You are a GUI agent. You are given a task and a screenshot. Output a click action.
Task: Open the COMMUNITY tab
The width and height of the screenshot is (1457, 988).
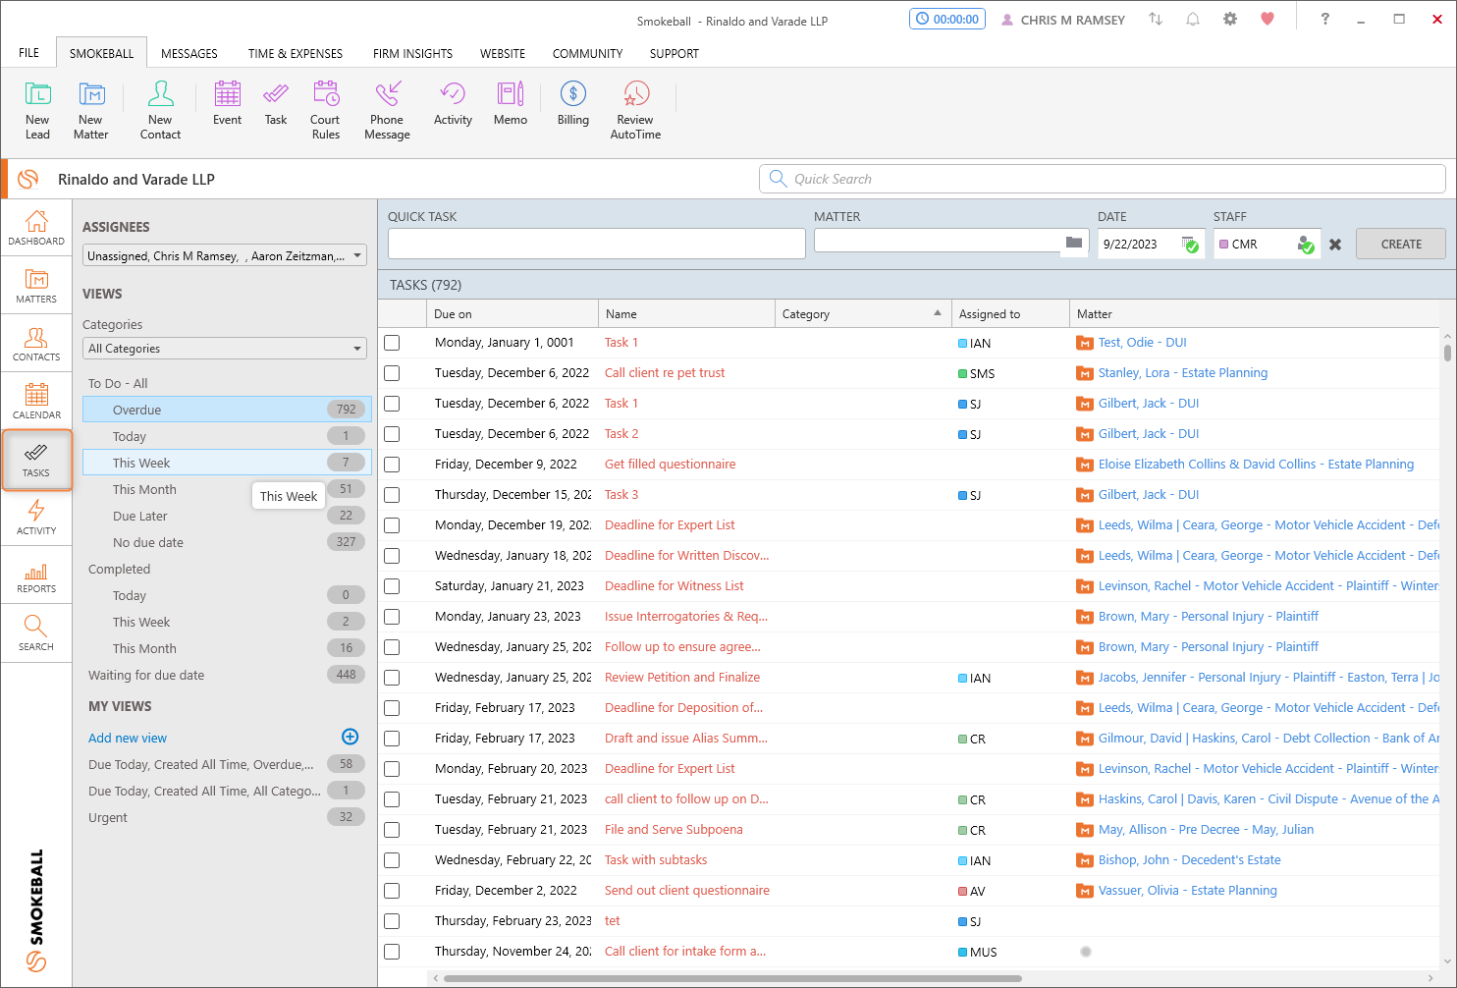point(587,53)
